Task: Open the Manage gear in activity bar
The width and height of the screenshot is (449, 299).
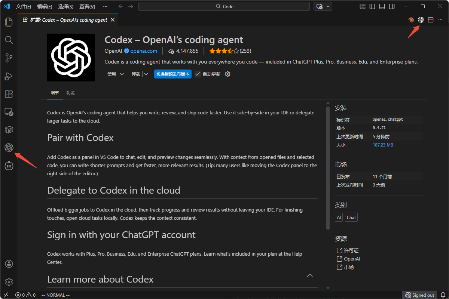Action: [9, 282]
